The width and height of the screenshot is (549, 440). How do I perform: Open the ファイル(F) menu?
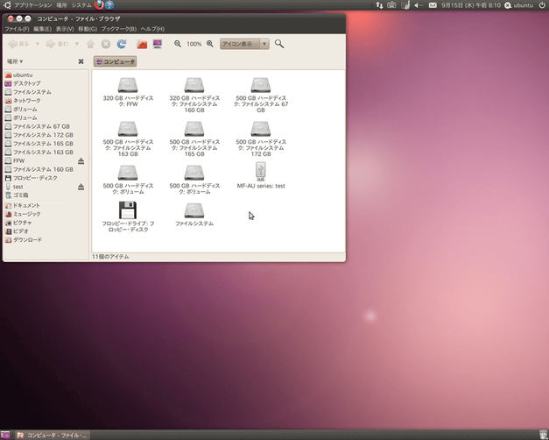(x=17, y=29)
